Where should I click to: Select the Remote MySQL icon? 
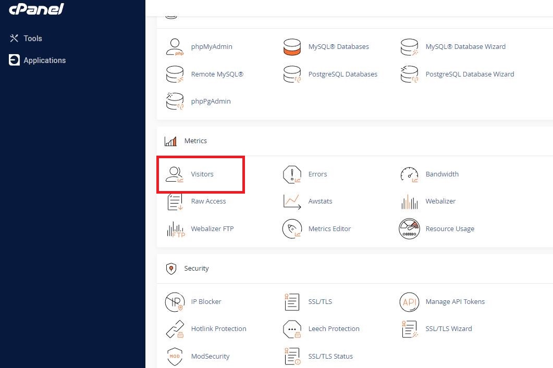(175, 74)
